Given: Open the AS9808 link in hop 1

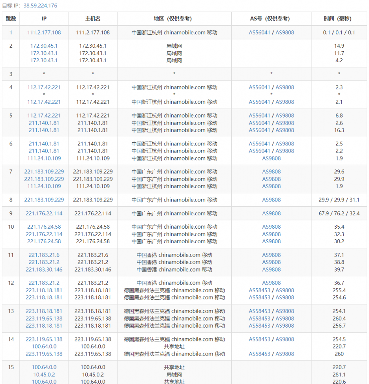Looking at the screenshot, I should (285, 33).
